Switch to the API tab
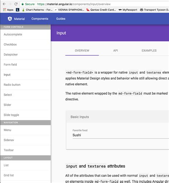Viewport: 169px width, 183px height. coord(116,50)
